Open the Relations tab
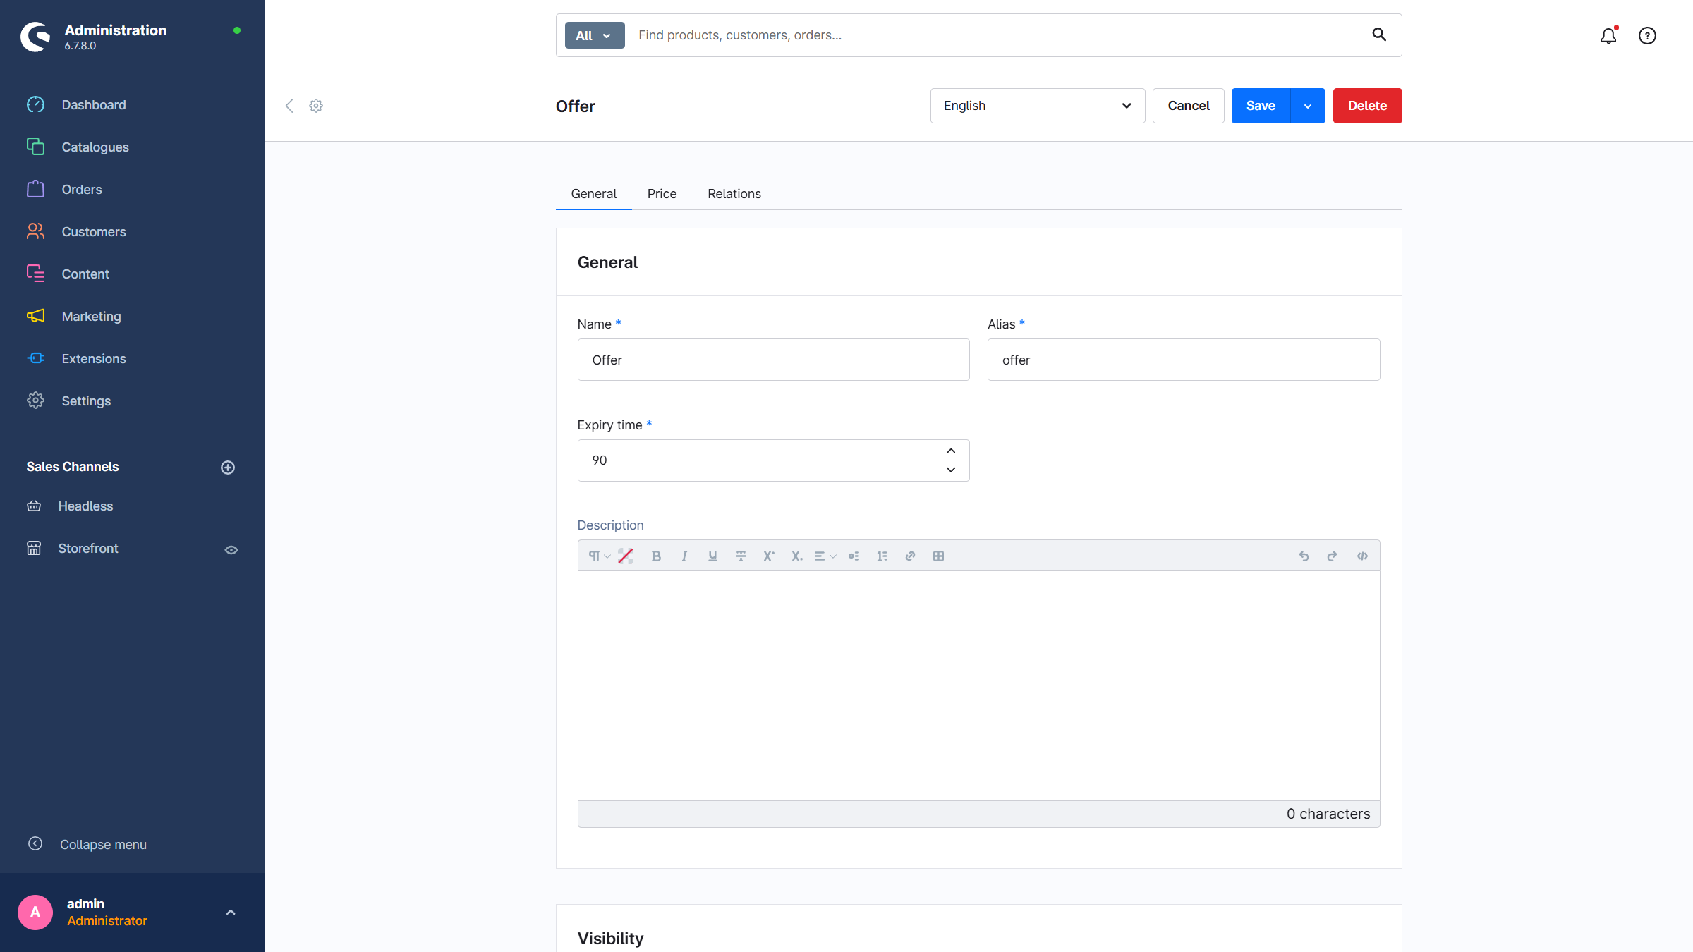 [x=734, y=194]
